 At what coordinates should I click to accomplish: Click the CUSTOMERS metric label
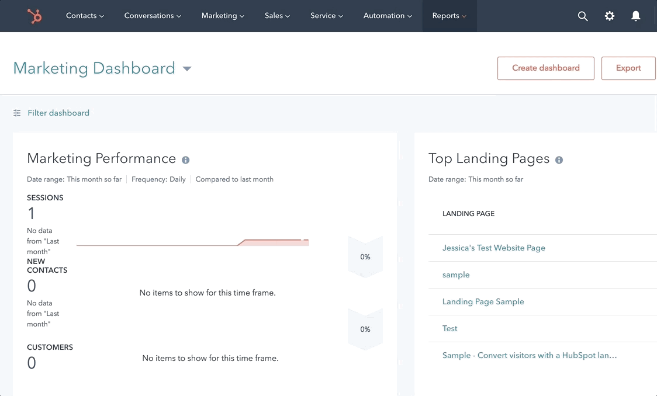50,348
